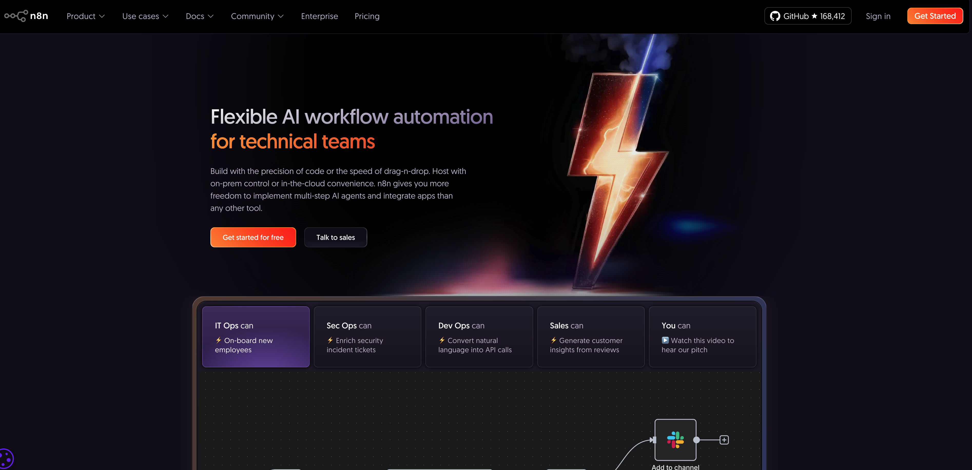
Task: Click the Slack node output connector dot
Action: click(x=697, y=440)
